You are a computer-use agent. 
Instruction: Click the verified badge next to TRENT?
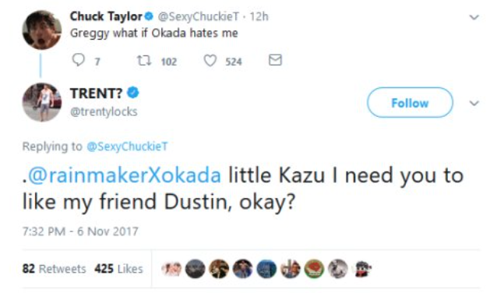(132, 93)
